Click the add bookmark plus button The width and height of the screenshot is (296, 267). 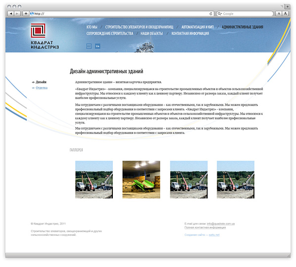(26, 13)
